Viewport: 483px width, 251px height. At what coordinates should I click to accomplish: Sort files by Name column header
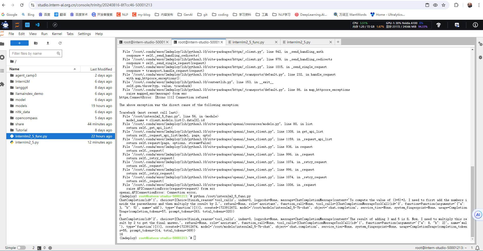coord(43,69)
